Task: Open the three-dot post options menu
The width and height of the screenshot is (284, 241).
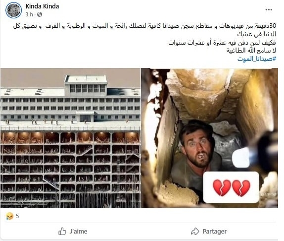Action: pos(269,10)
